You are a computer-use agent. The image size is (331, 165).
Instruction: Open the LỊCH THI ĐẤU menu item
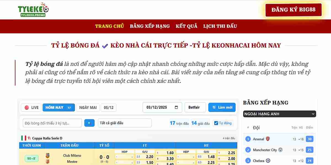(220, 26)
